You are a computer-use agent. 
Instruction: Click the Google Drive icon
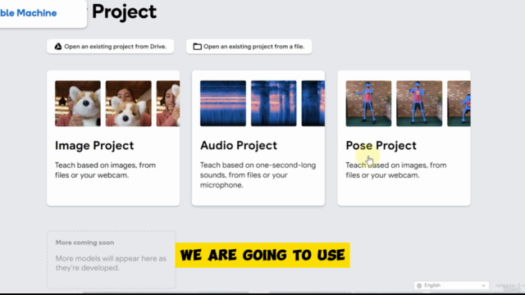pos(58,47)
